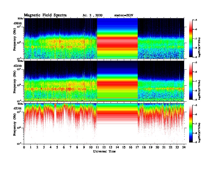The image size is (219, 169).
Task: Click the dD/dt spectrogram after hour 17
Action: pos(161,81)
